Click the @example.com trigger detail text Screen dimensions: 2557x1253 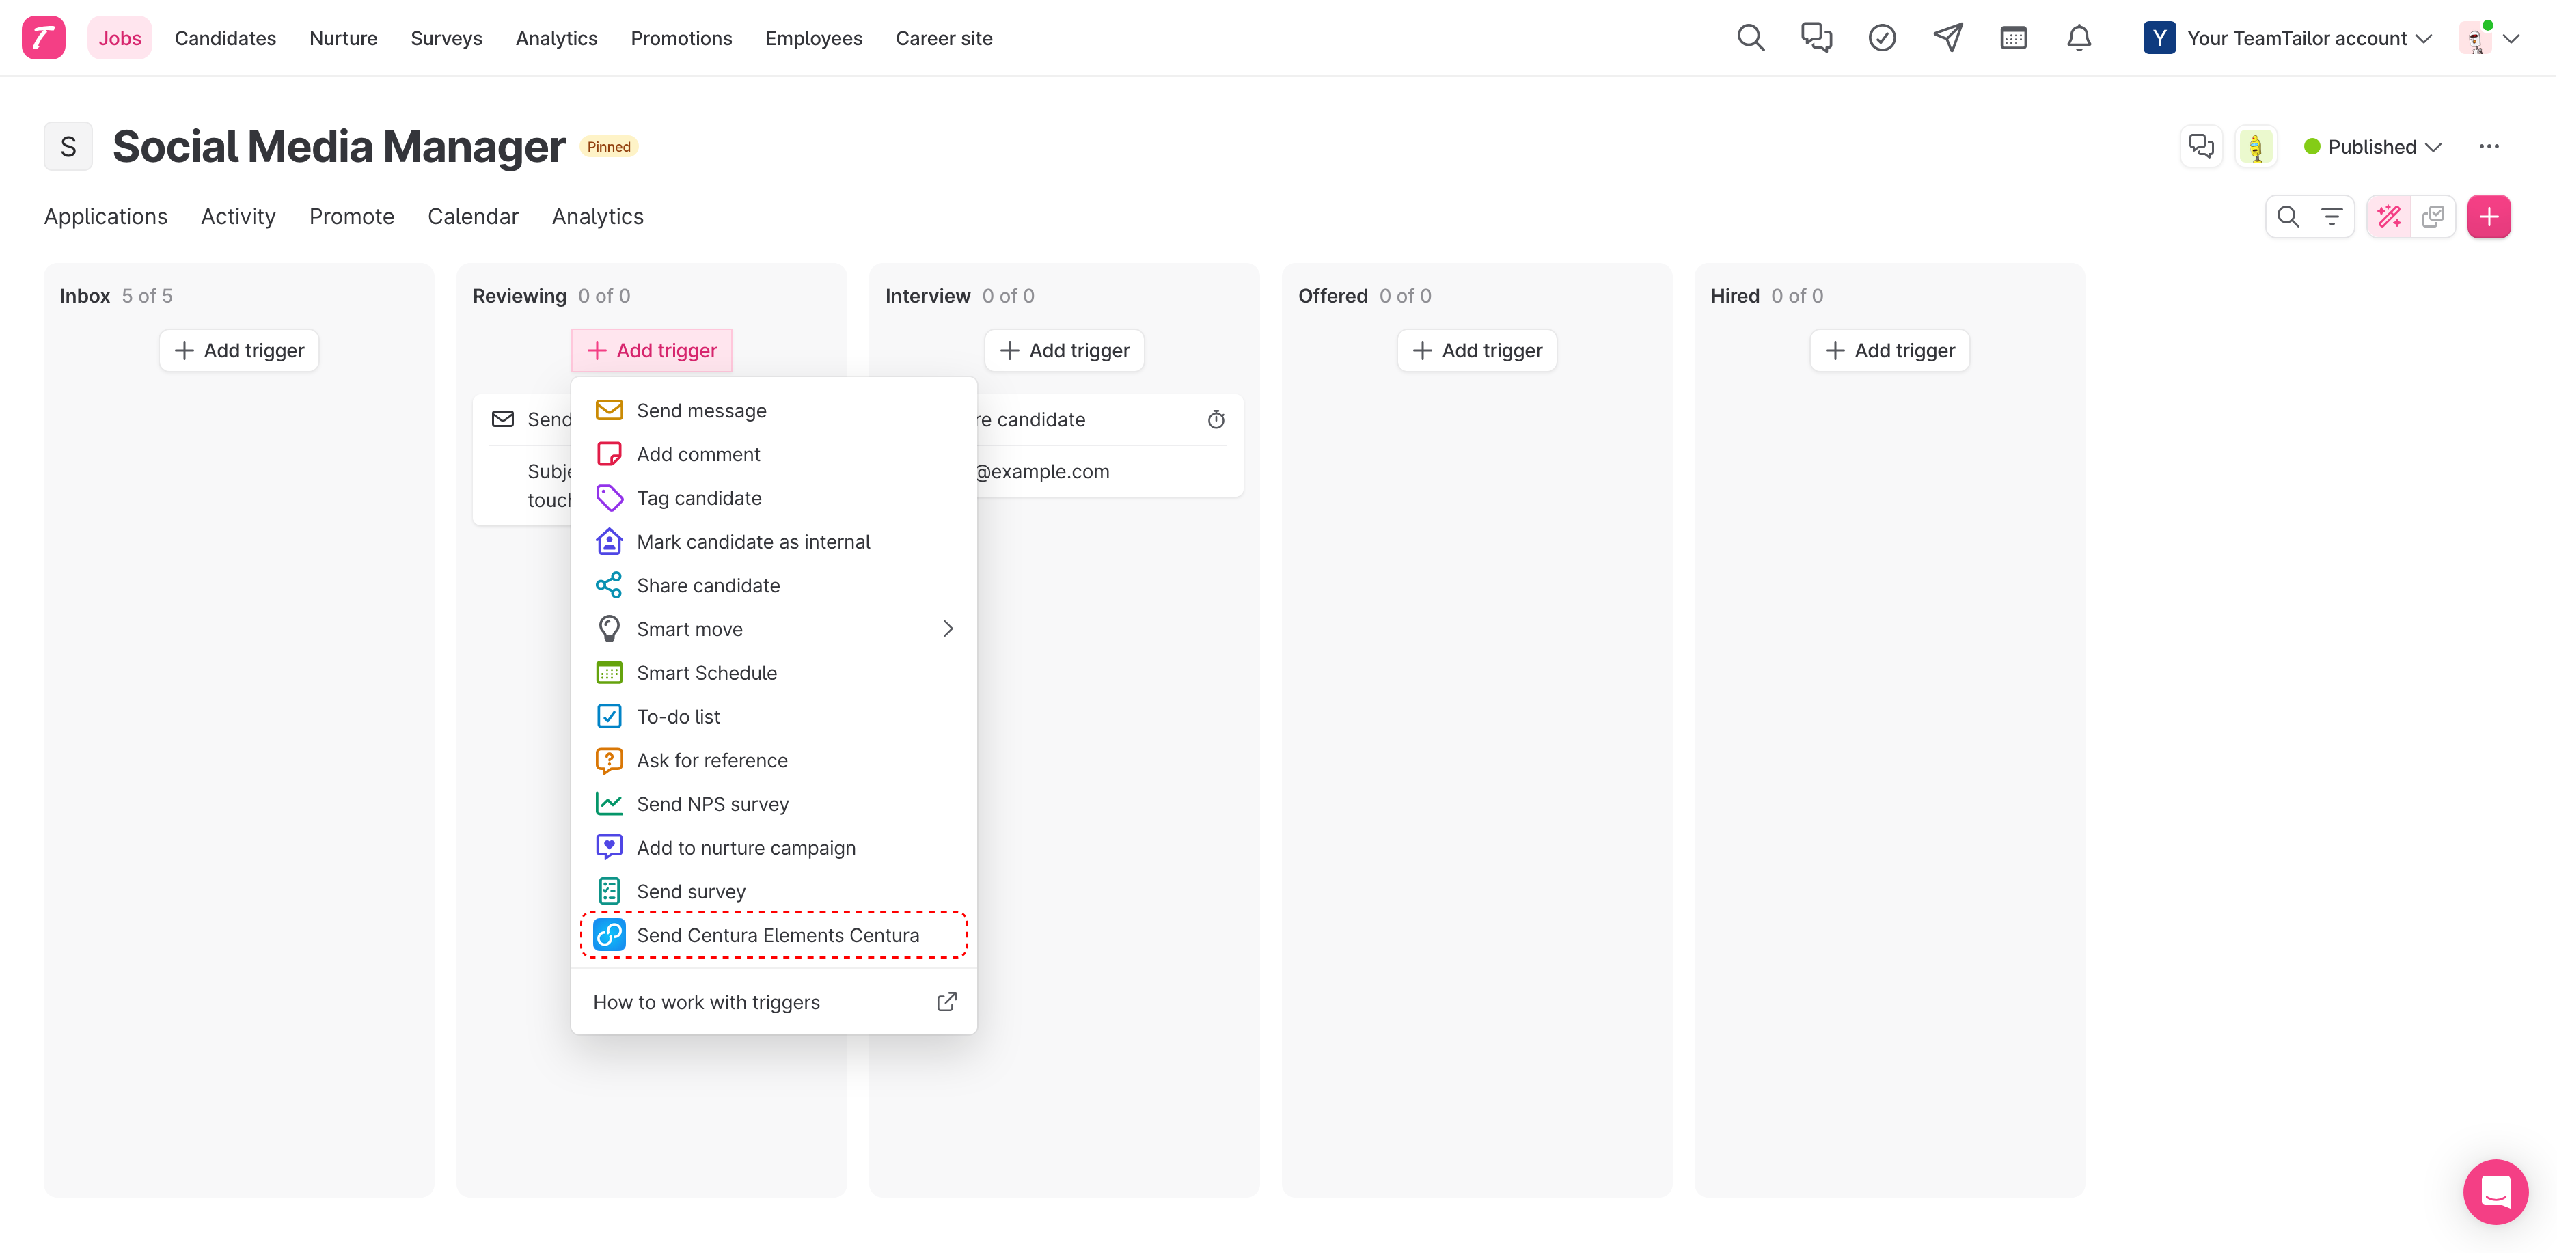pos(1042,471)
